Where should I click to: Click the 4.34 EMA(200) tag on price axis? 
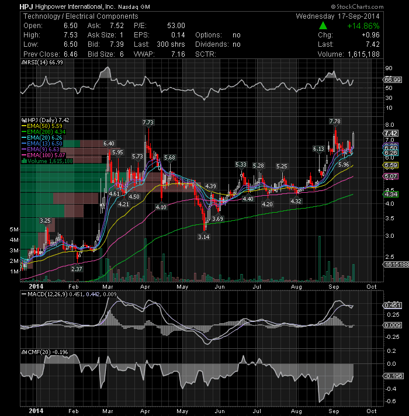pyautogui.click(x=391, y=194)
